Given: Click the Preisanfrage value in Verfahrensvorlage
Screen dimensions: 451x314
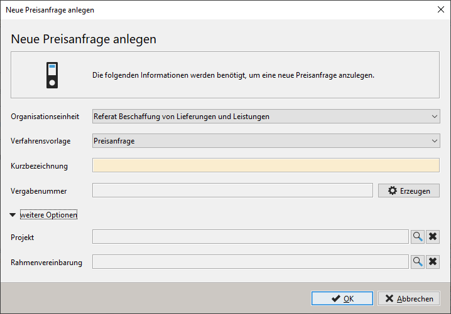Looking at the screenshot, I should coord(114,141).
